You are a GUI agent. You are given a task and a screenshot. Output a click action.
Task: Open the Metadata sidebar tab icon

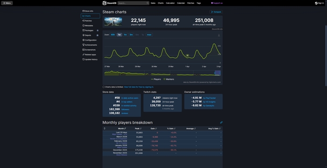pyautogui.click(x=84, y=26)
